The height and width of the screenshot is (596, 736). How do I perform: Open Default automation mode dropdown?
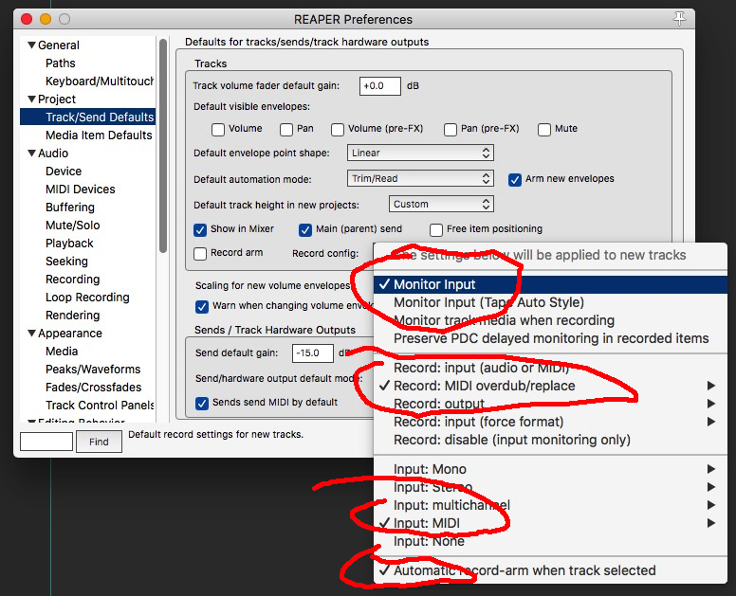[420, 179]
